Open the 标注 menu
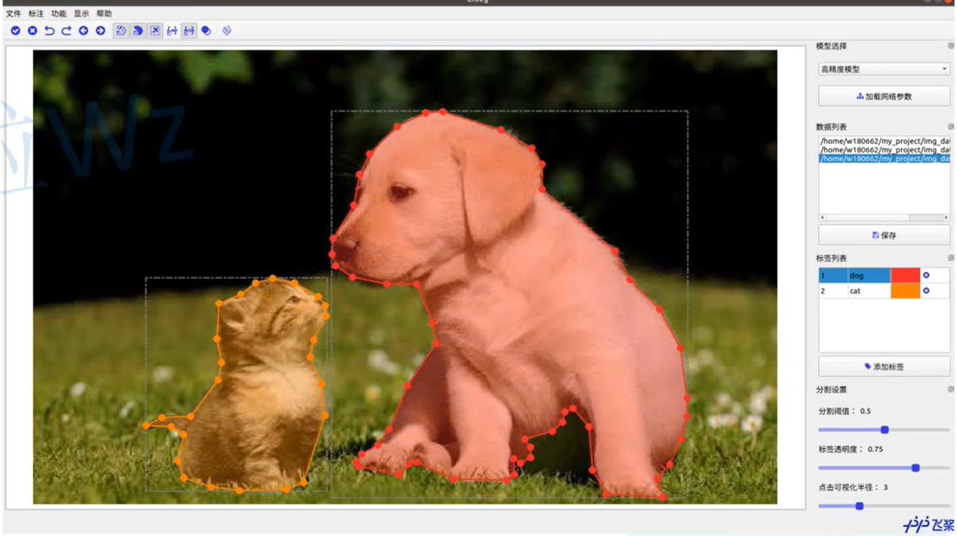Image resolution: width=957 pixels, height=536 pixels. click(x=36, y=14)
